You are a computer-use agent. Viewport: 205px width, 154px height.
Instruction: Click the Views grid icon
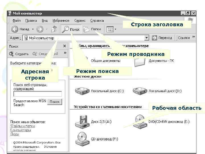[110, 29]
